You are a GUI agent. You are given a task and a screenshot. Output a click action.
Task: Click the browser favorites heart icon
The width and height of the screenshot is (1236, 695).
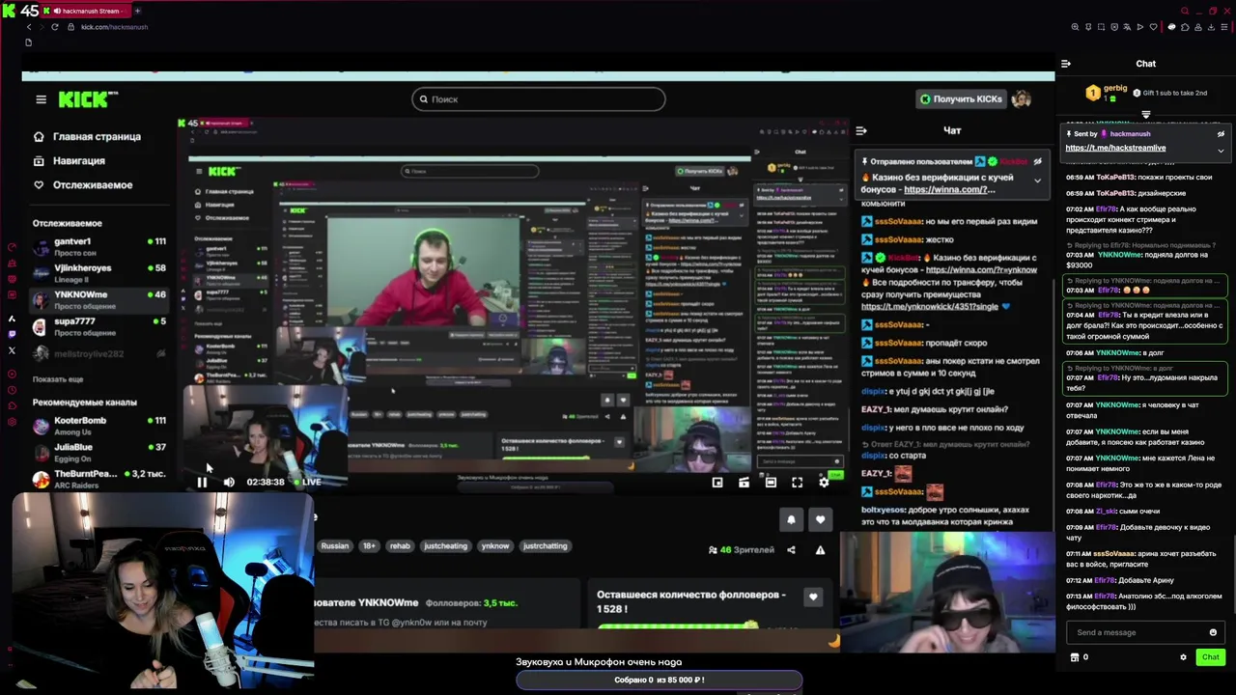(1152, 27)
